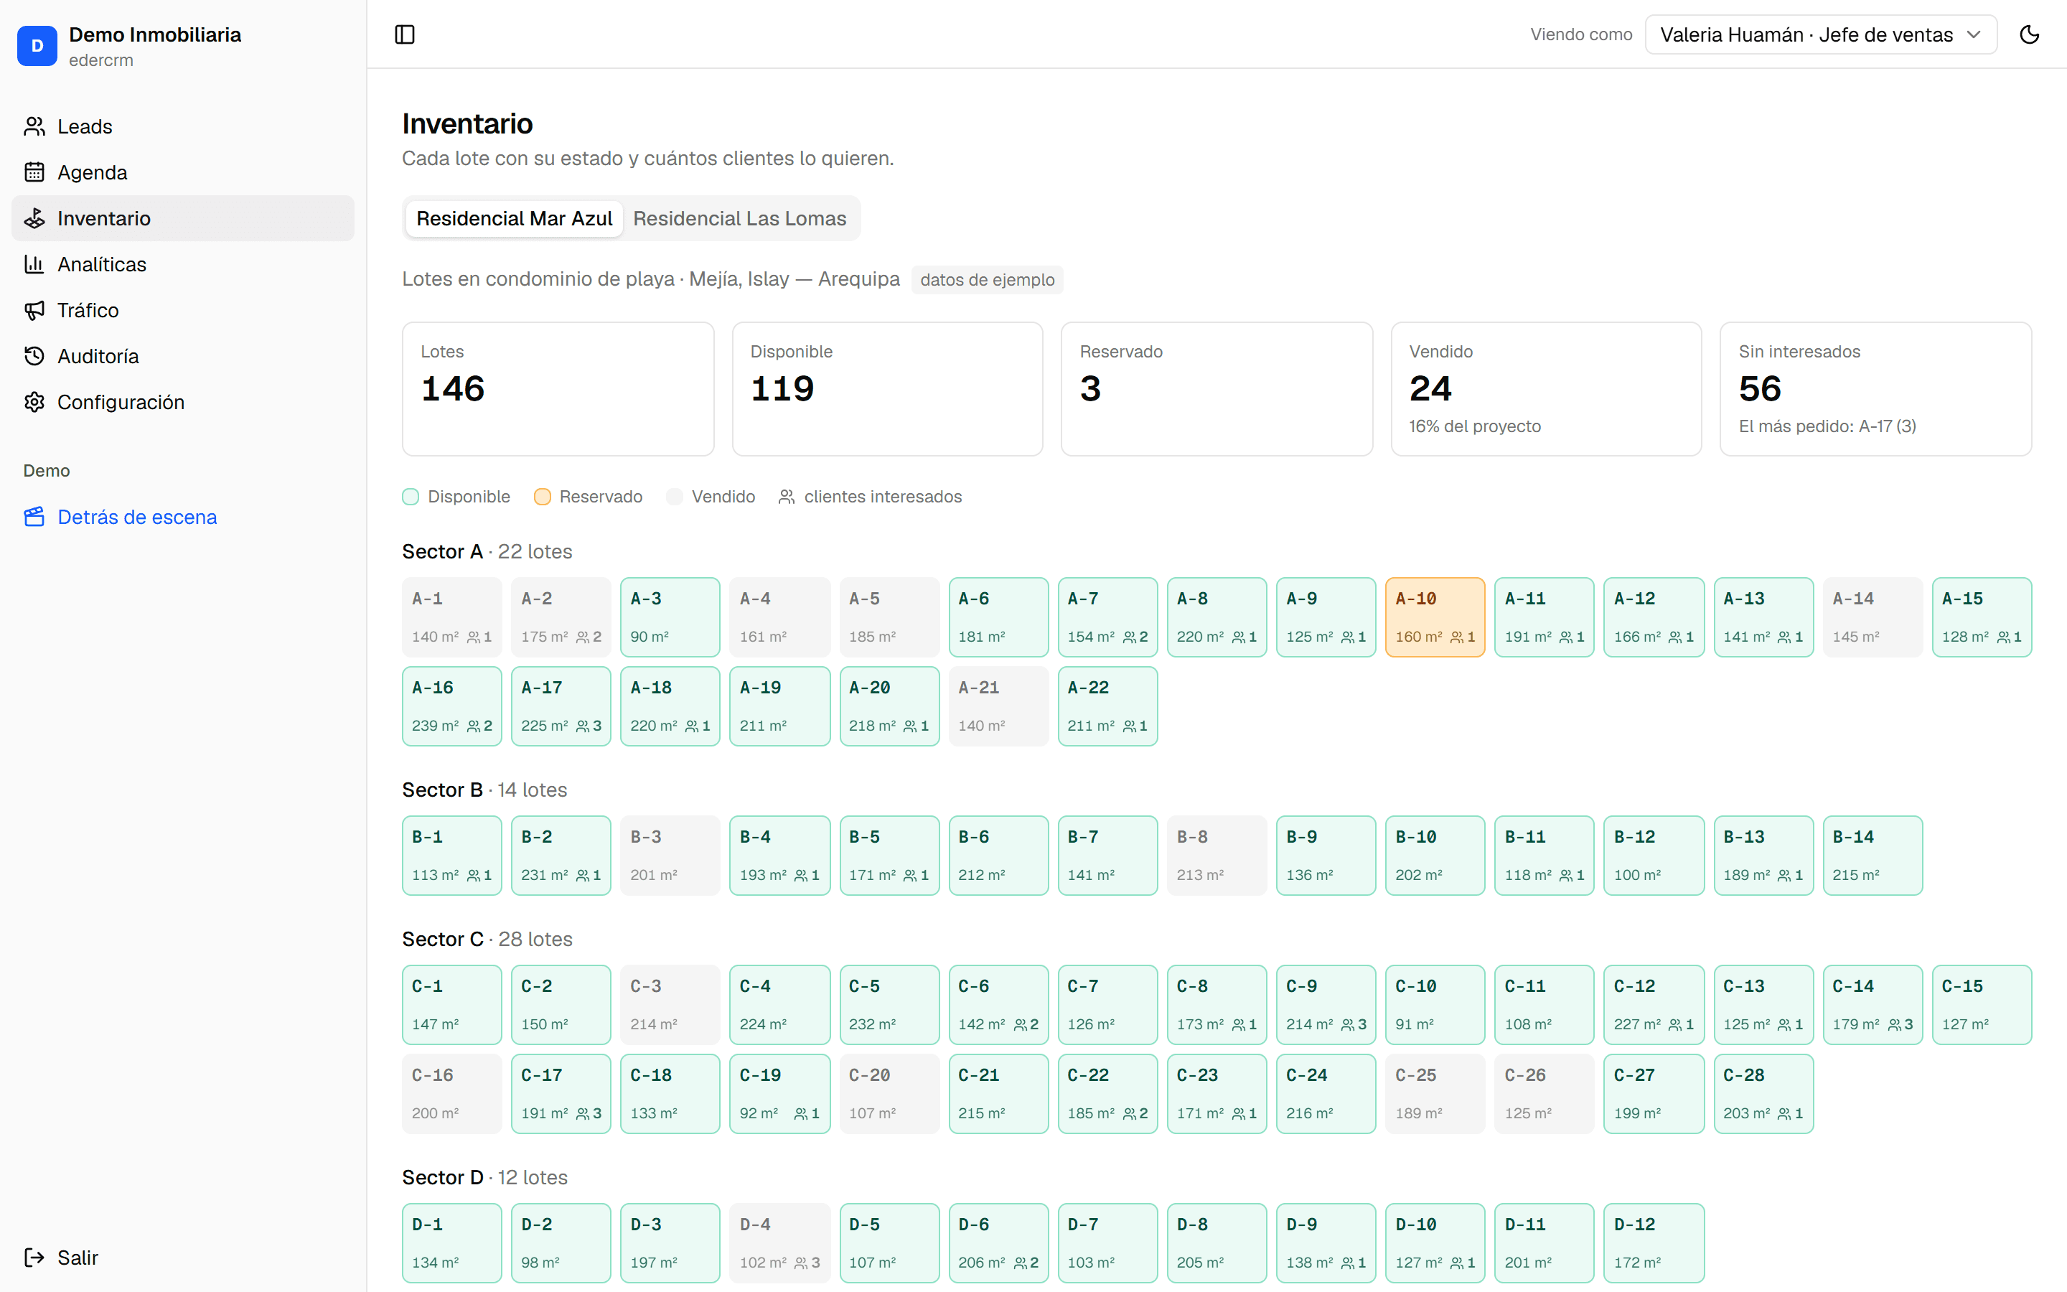Screen dimensions: 2067x1292
Task: Open lot C-28 with 203 m²
Action: pyautogui.click(x=1764, y=1094)
